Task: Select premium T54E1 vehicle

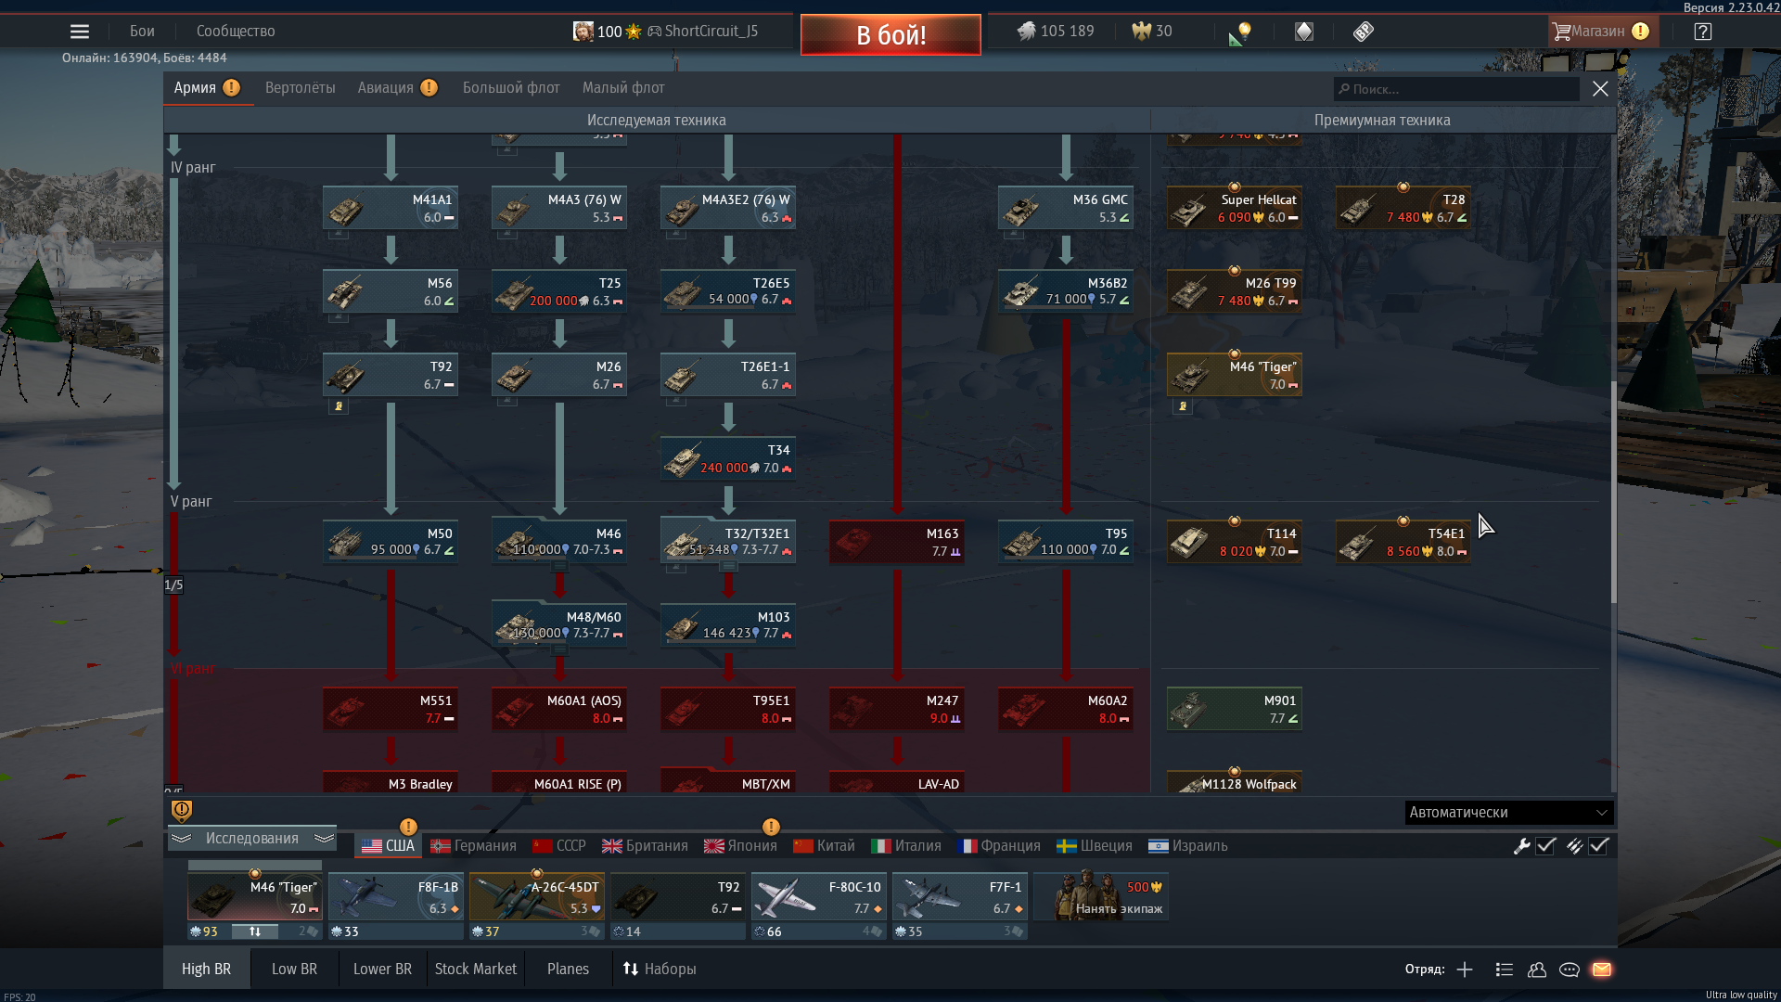Action: pyautogui.click(x=1403, y=542)
